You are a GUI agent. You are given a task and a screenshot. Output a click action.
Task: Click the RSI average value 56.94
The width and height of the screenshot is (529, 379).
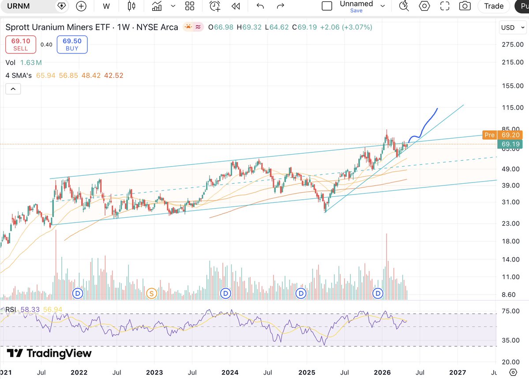[x=53, y=309]
